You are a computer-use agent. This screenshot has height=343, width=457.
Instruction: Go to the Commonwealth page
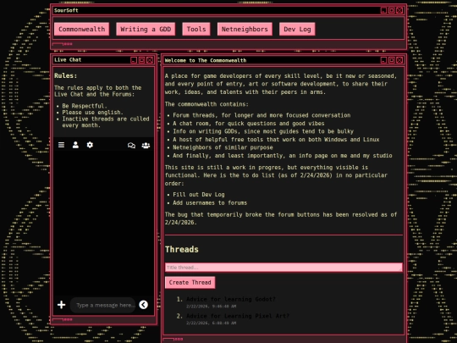81,29
